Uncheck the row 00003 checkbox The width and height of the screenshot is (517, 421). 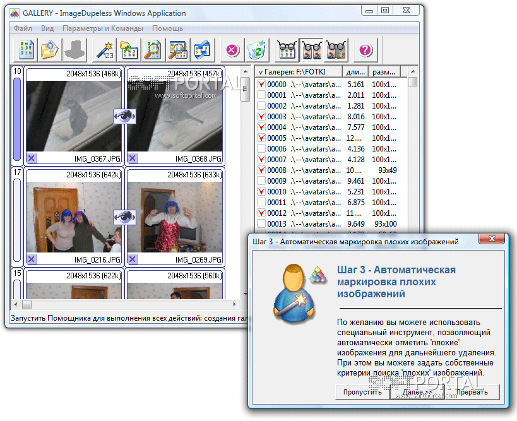pyautogui.click(x=261, y=116)
